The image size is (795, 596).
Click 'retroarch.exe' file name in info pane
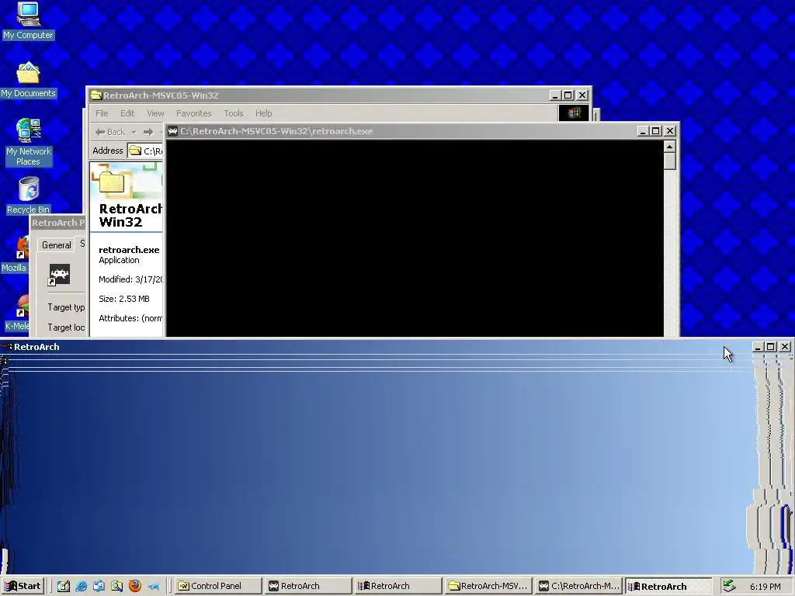pos(129,250)
